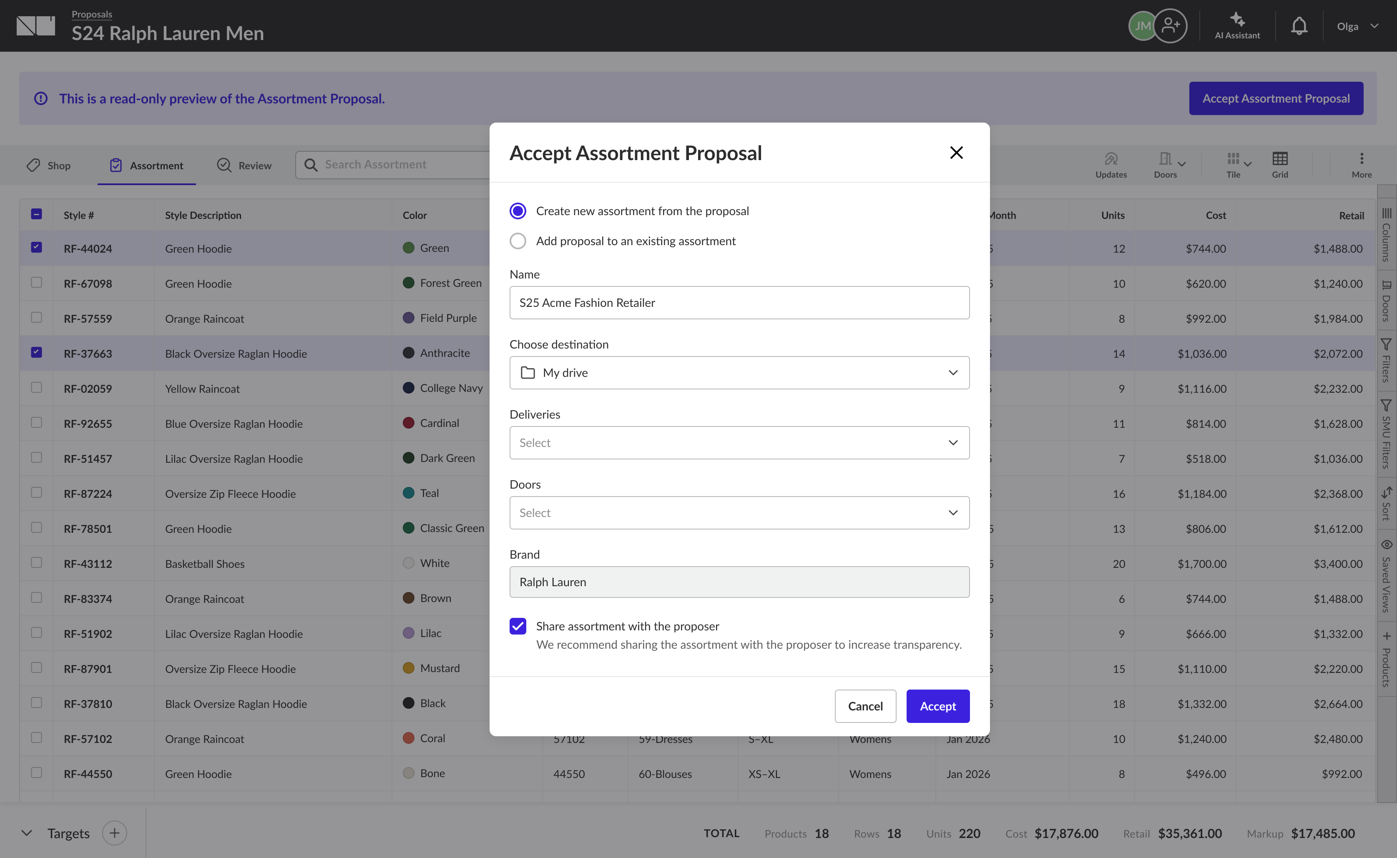
Task: Open the Products side panel
Action: coord(1386,659)
